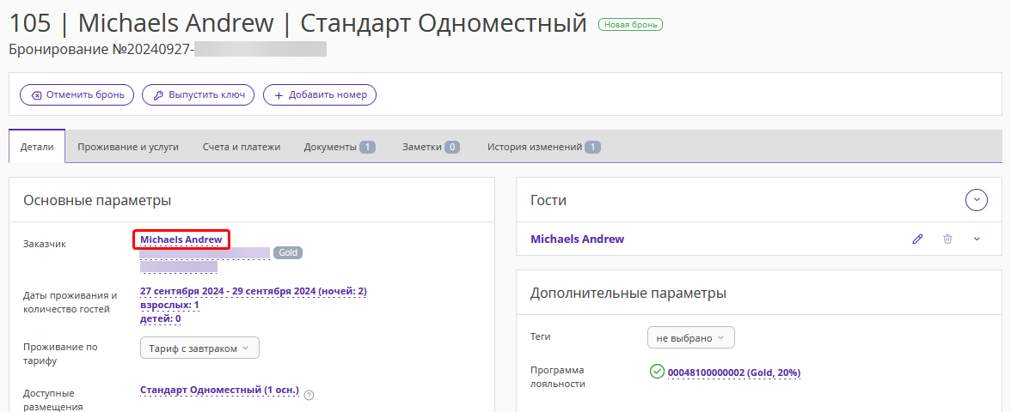Click the «Стандарт Одноместный (1 осн.)» accommodation link
The width and height of the screenshot is (1011, 412).
tap(220, 390)
